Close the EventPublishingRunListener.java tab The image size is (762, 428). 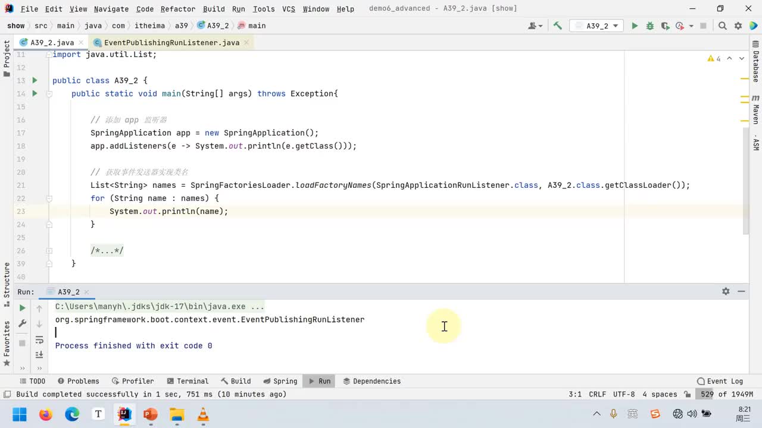(x=246, y=42)
